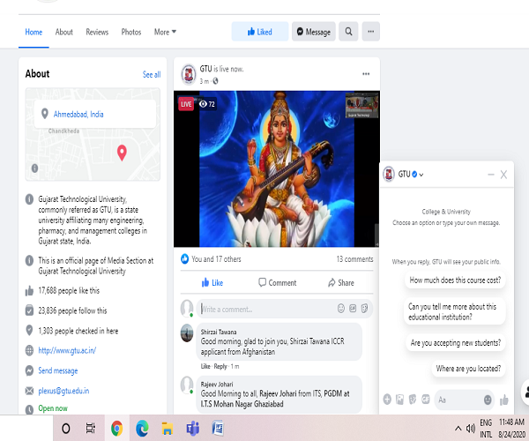Click the live video of Saraswati
Image resolution: width=529 pixels, height=441 pixels.
point(277,168)
